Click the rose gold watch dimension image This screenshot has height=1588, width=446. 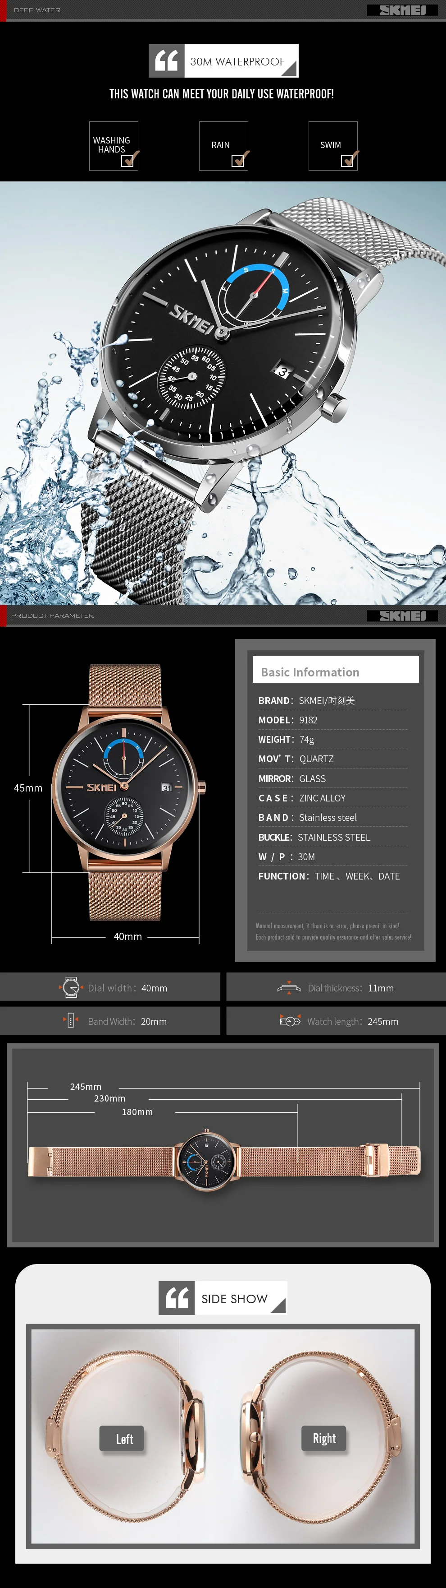[x=128, y=793]
